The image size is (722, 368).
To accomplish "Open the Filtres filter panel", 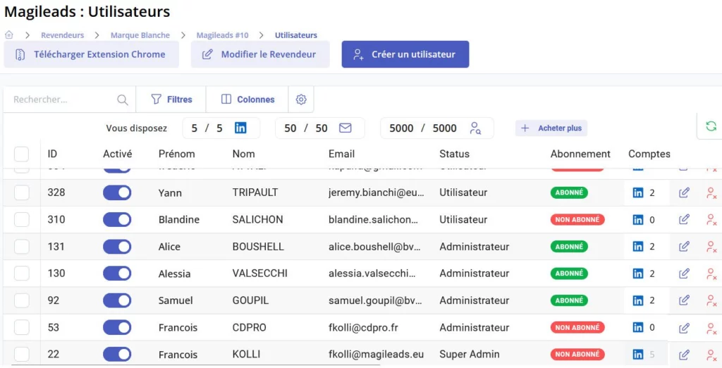I will 171,99.
